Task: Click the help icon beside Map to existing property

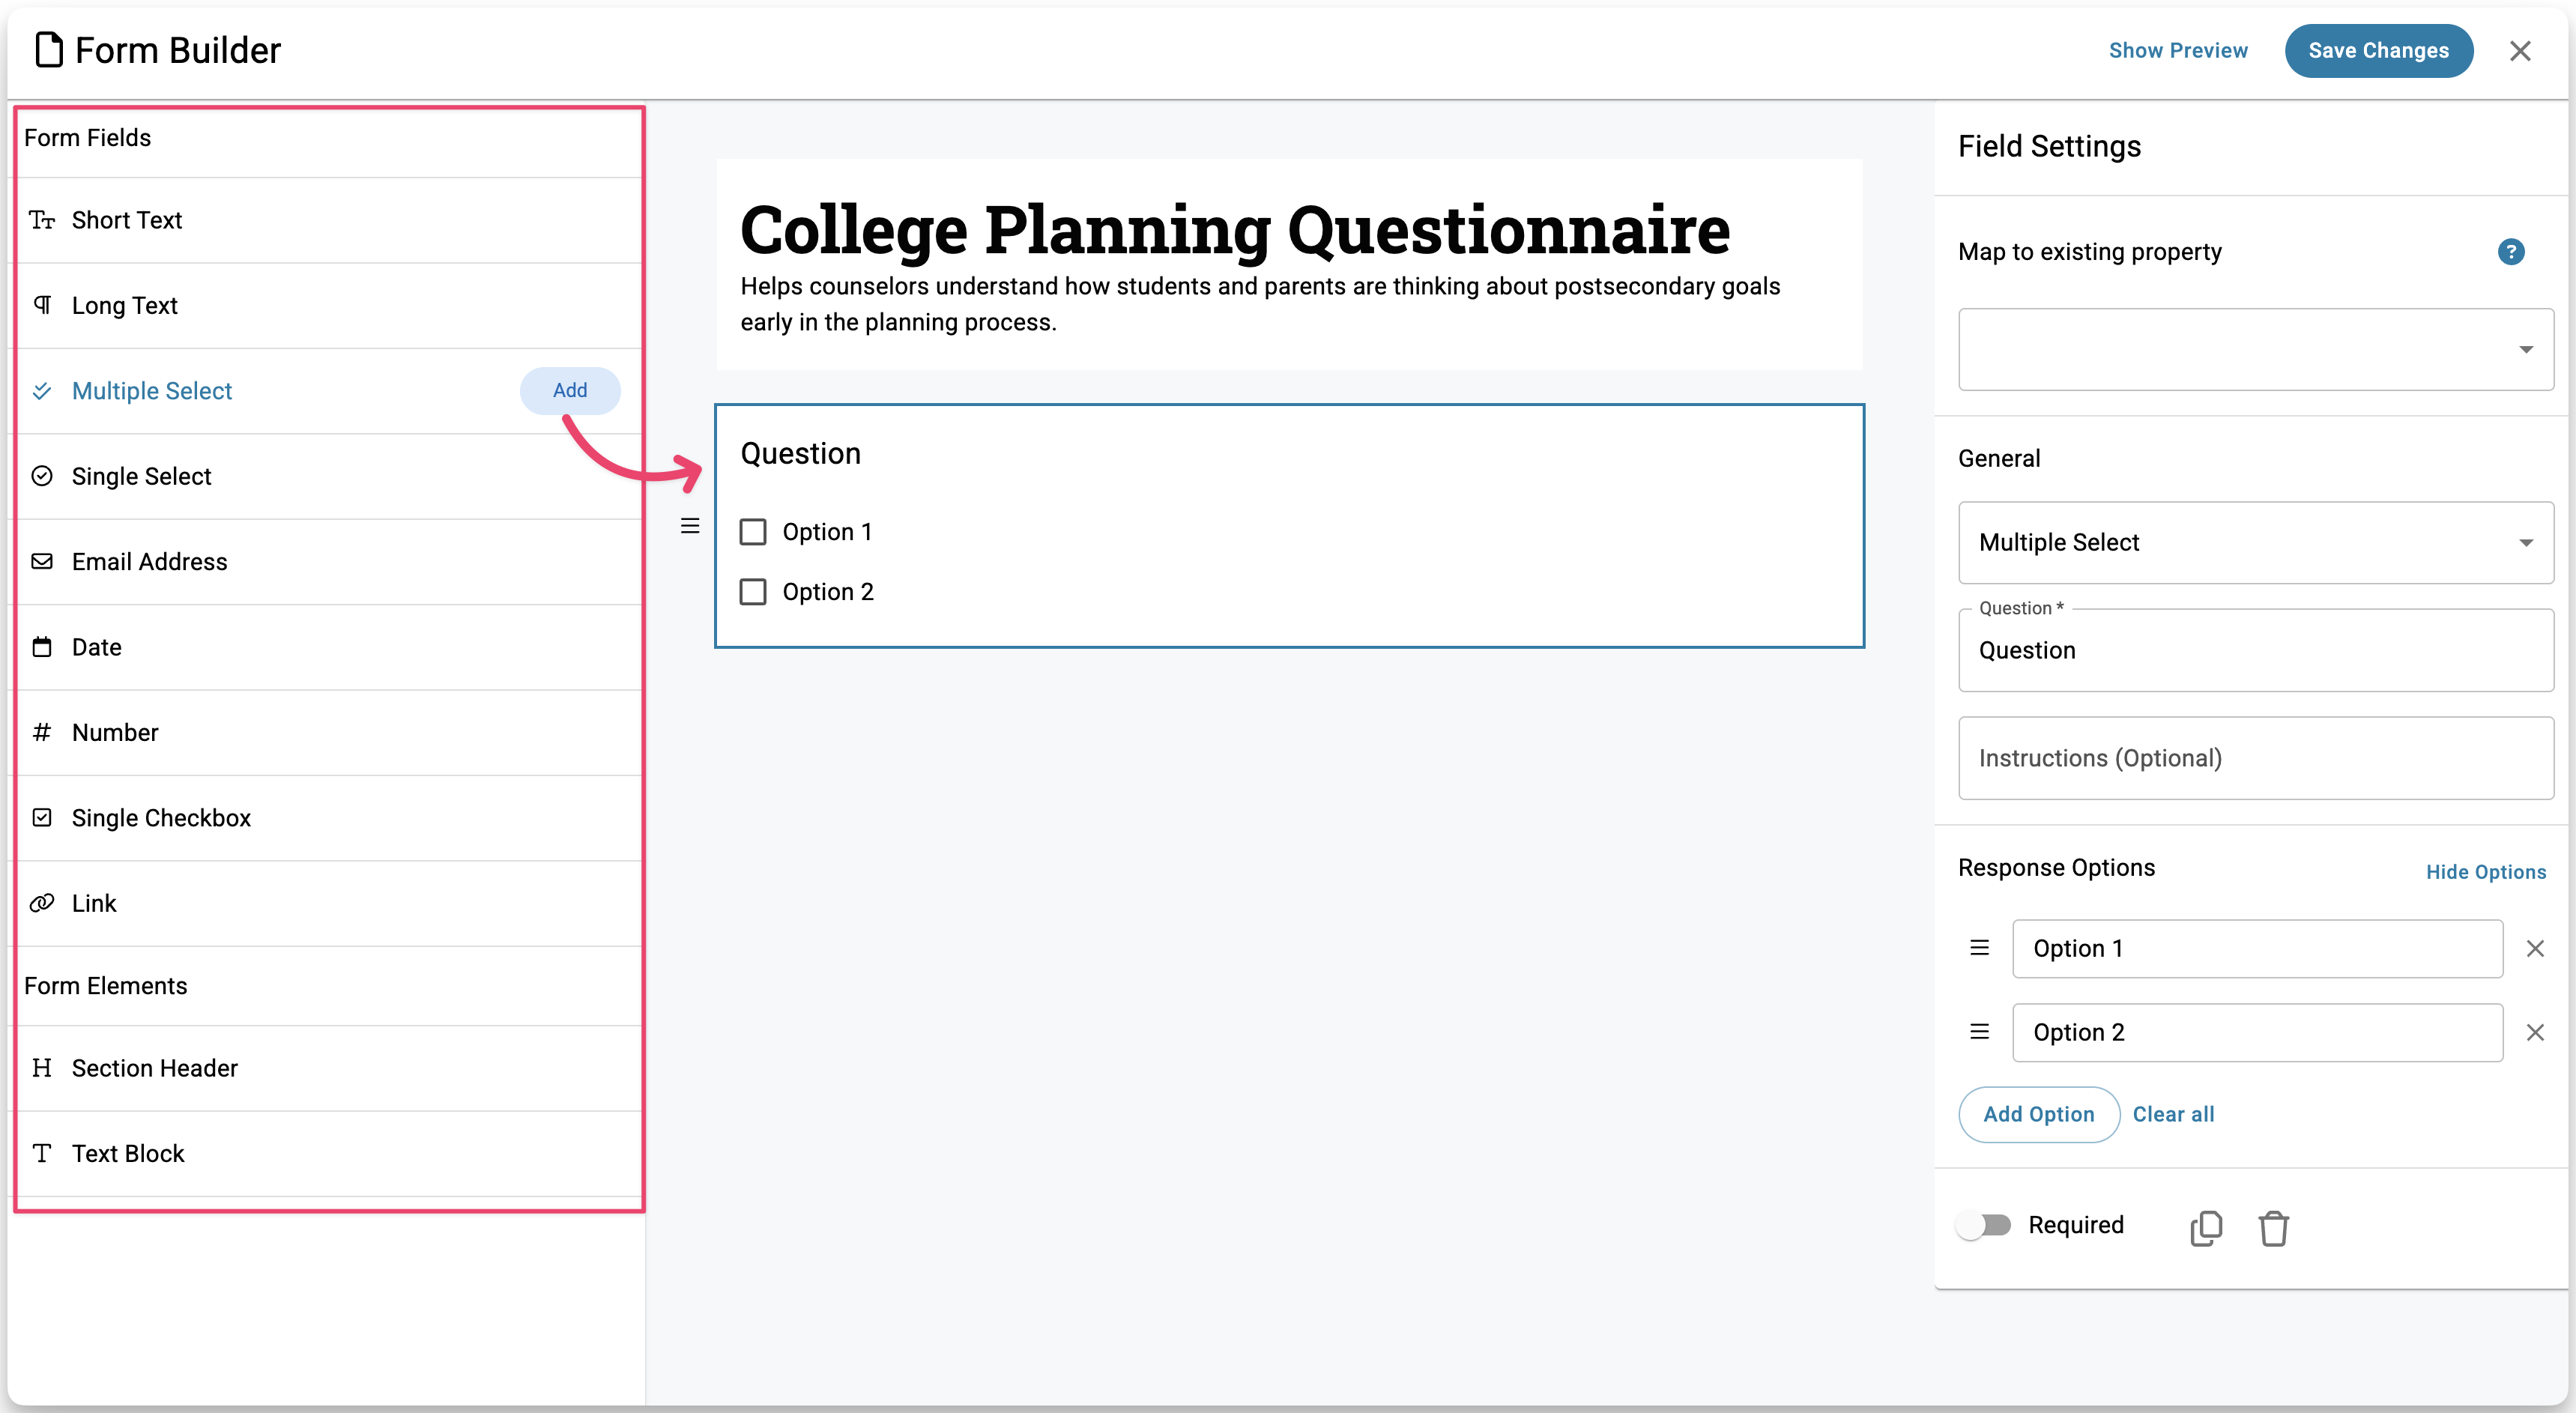Action: 2510,252
